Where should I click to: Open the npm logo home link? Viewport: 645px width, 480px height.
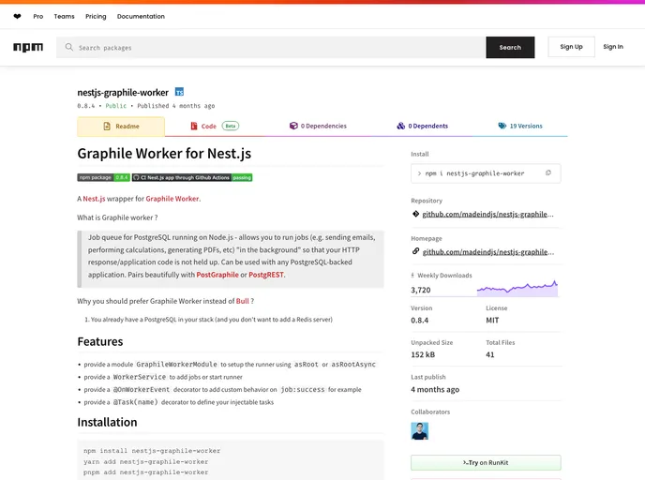click(x=28, y=47)
